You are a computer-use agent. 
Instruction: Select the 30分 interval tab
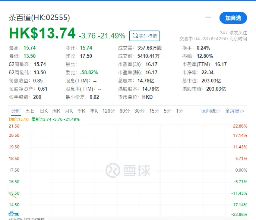pos(139,111)
